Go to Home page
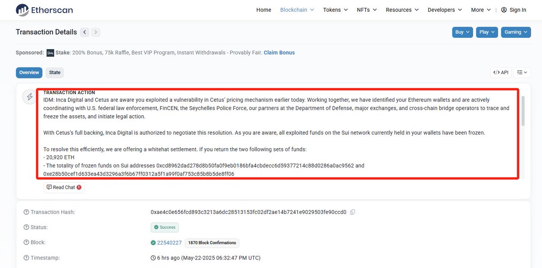This screenshot has height=268, width=542. pyautogui.click(x=264, y=10)
